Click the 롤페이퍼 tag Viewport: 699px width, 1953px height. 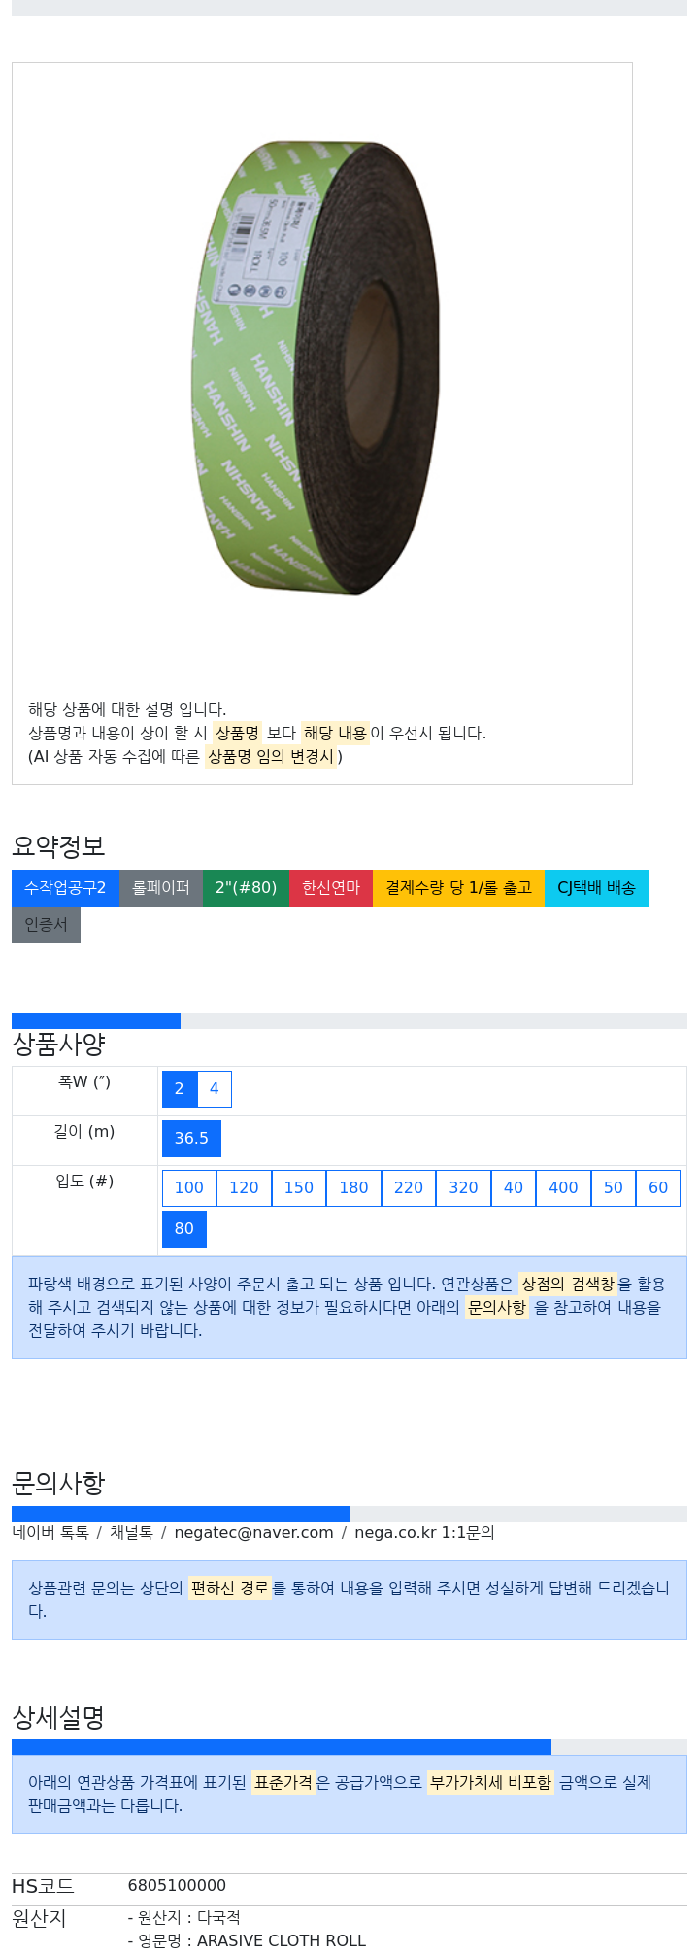point(161,888)
